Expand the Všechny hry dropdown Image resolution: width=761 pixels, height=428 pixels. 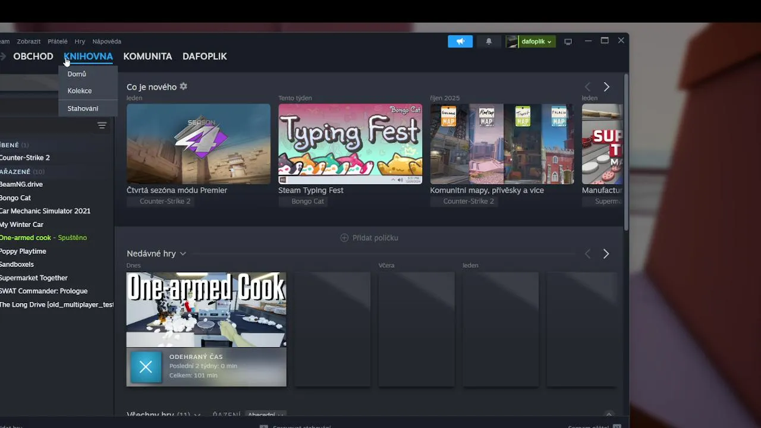click(x=163, y=414)
